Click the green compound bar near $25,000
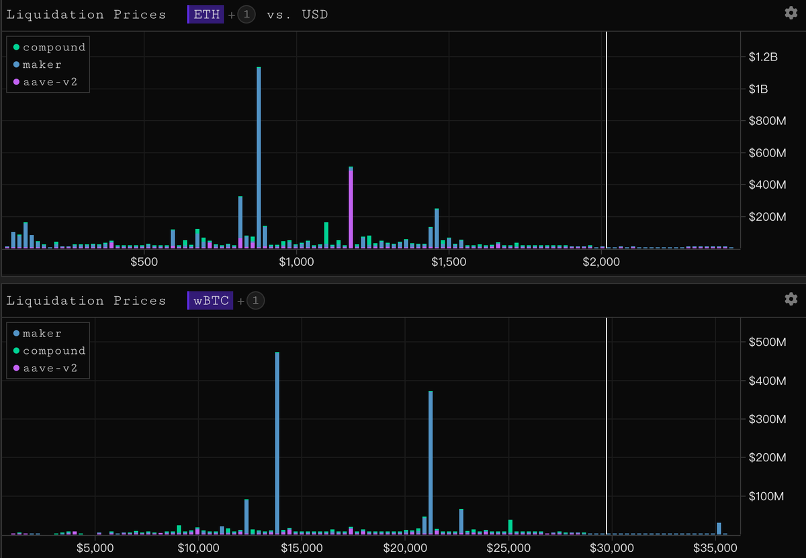This screenshot has width=806, height=558. pyautogui.click(x=510, y=525)
